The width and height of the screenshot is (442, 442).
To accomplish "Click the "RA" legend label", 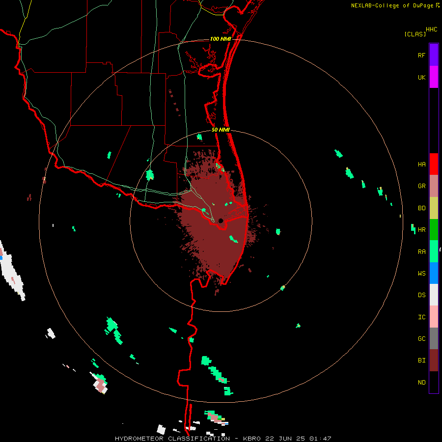I will 421,252.
